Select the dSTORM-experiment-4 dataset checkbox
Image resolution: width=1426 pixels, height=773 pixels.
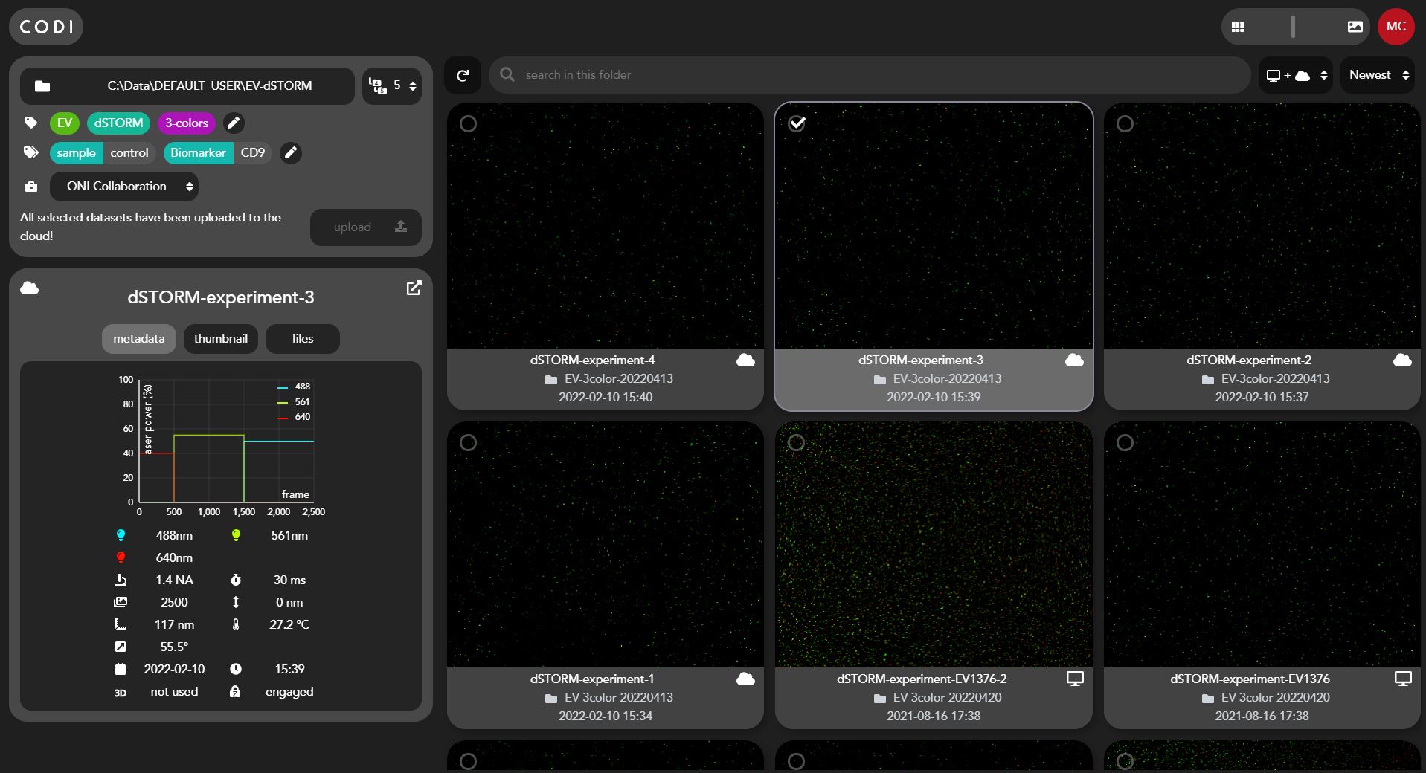point(468,124)
